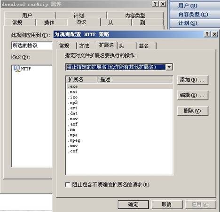220x212 pixels.
Task: Close the download rar&zip properties window
Action: click(x=163, y=4)
